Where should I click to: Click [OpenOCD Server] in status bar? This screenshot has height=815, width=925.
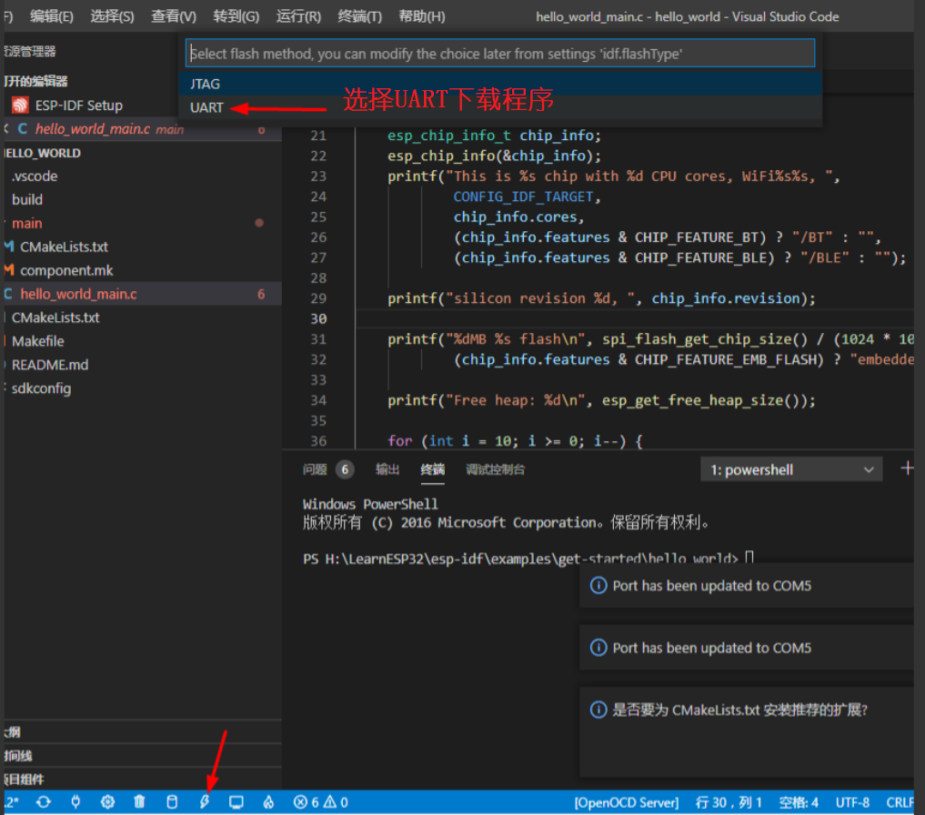pos(627,802)
